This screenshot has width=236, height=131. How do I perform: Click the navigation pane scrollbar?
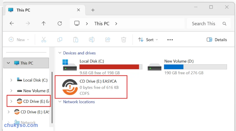coord(52,98)
